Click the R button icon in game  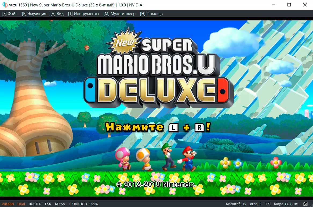click(x=199, y=128)
